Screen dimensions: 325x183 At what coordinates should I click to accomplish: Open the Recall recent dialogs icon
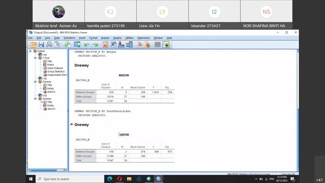coord(77,45)
